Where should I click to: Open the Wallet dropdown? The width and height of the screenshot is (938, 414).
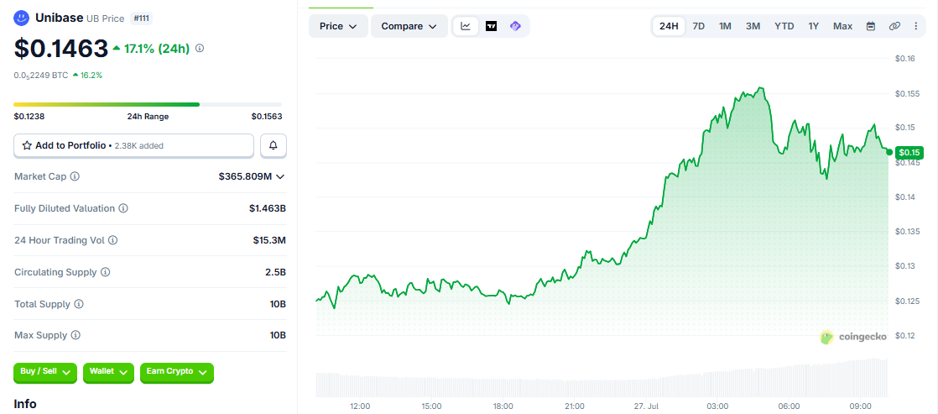108,372
